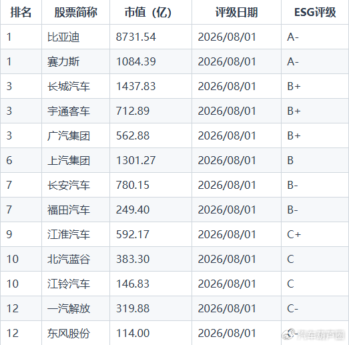The width and height of the screenshot is (349, 345).
Task: Click the B- rating in 福田汽车 row
Action: click(292, 210)
